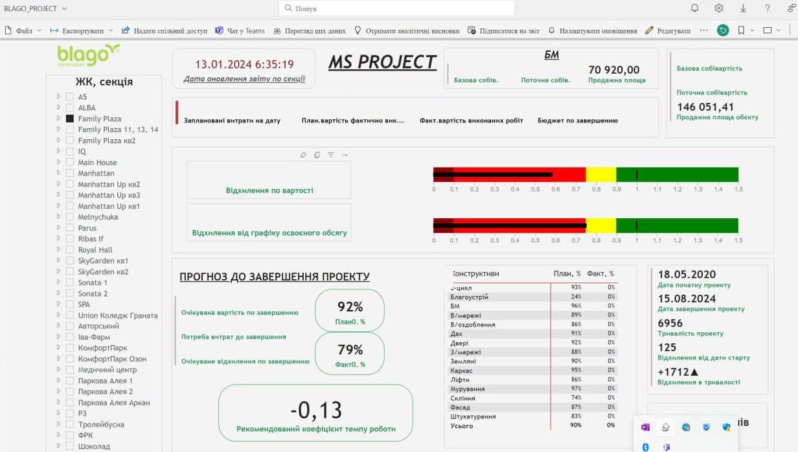Click Отримати аналітичні висновки

(x=407, y=30)
